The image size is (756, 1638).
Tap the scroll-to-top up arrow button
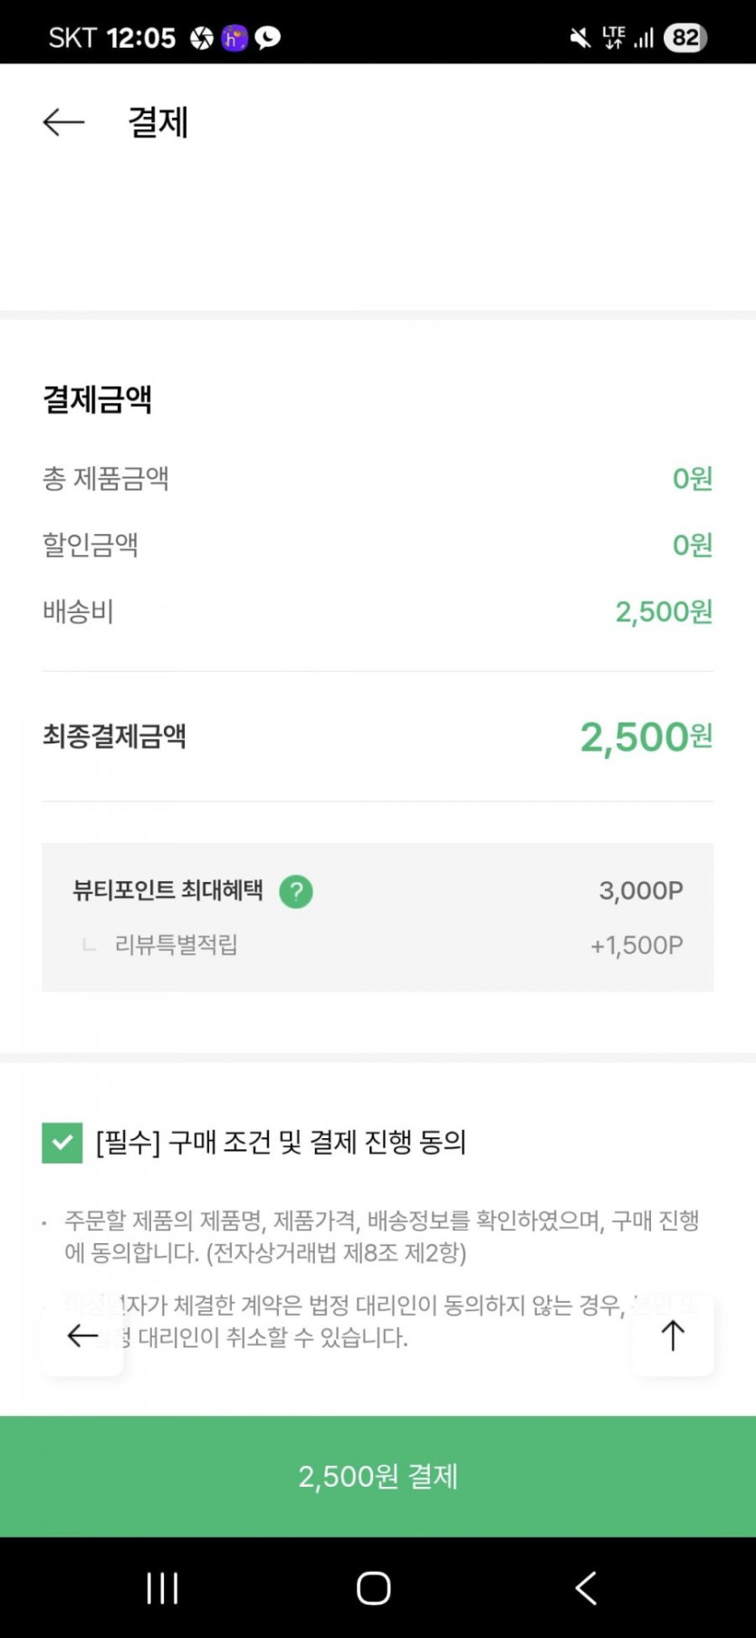click(x=673, y=1336)
